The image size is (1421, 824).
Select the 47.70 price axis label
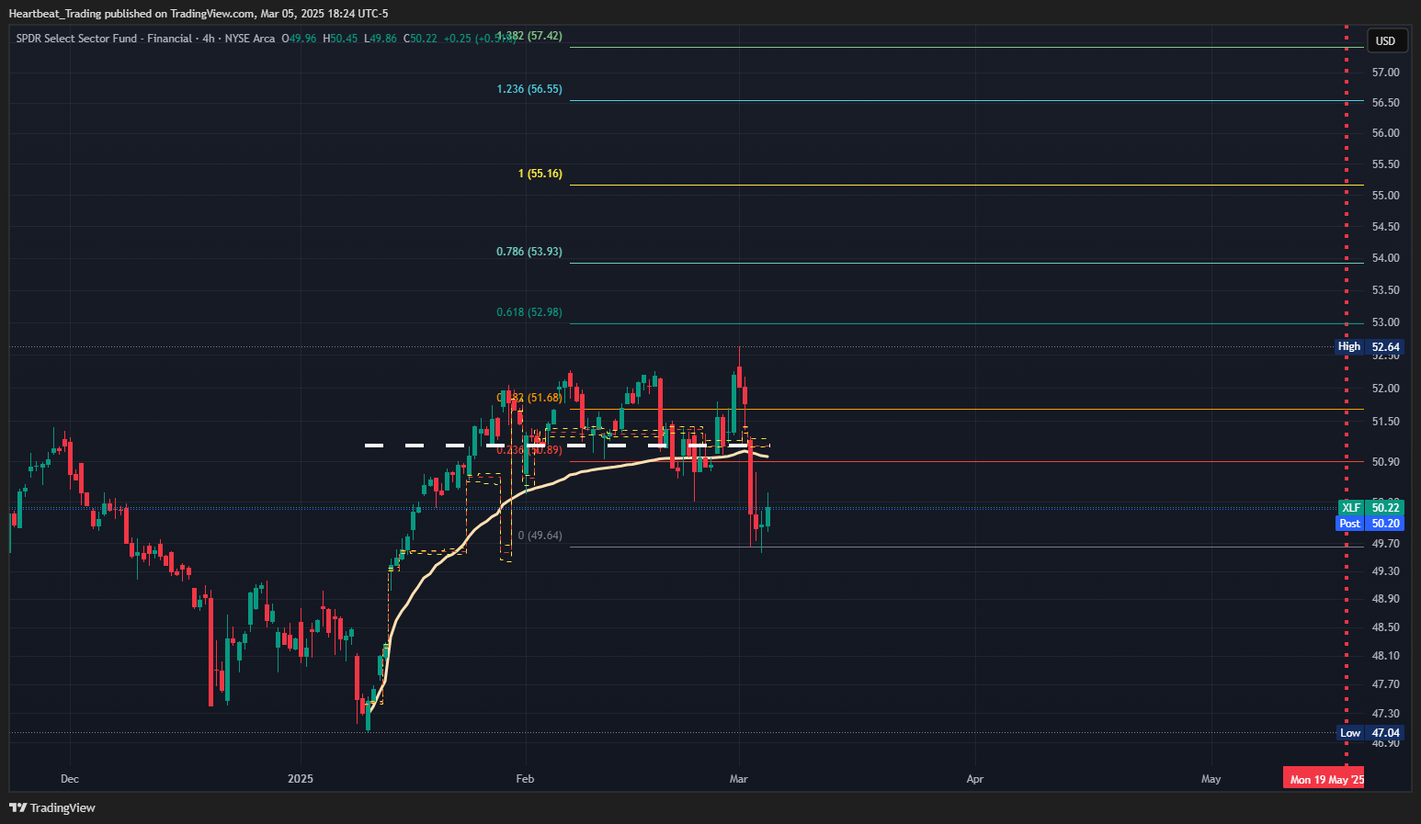(1386, 684)
